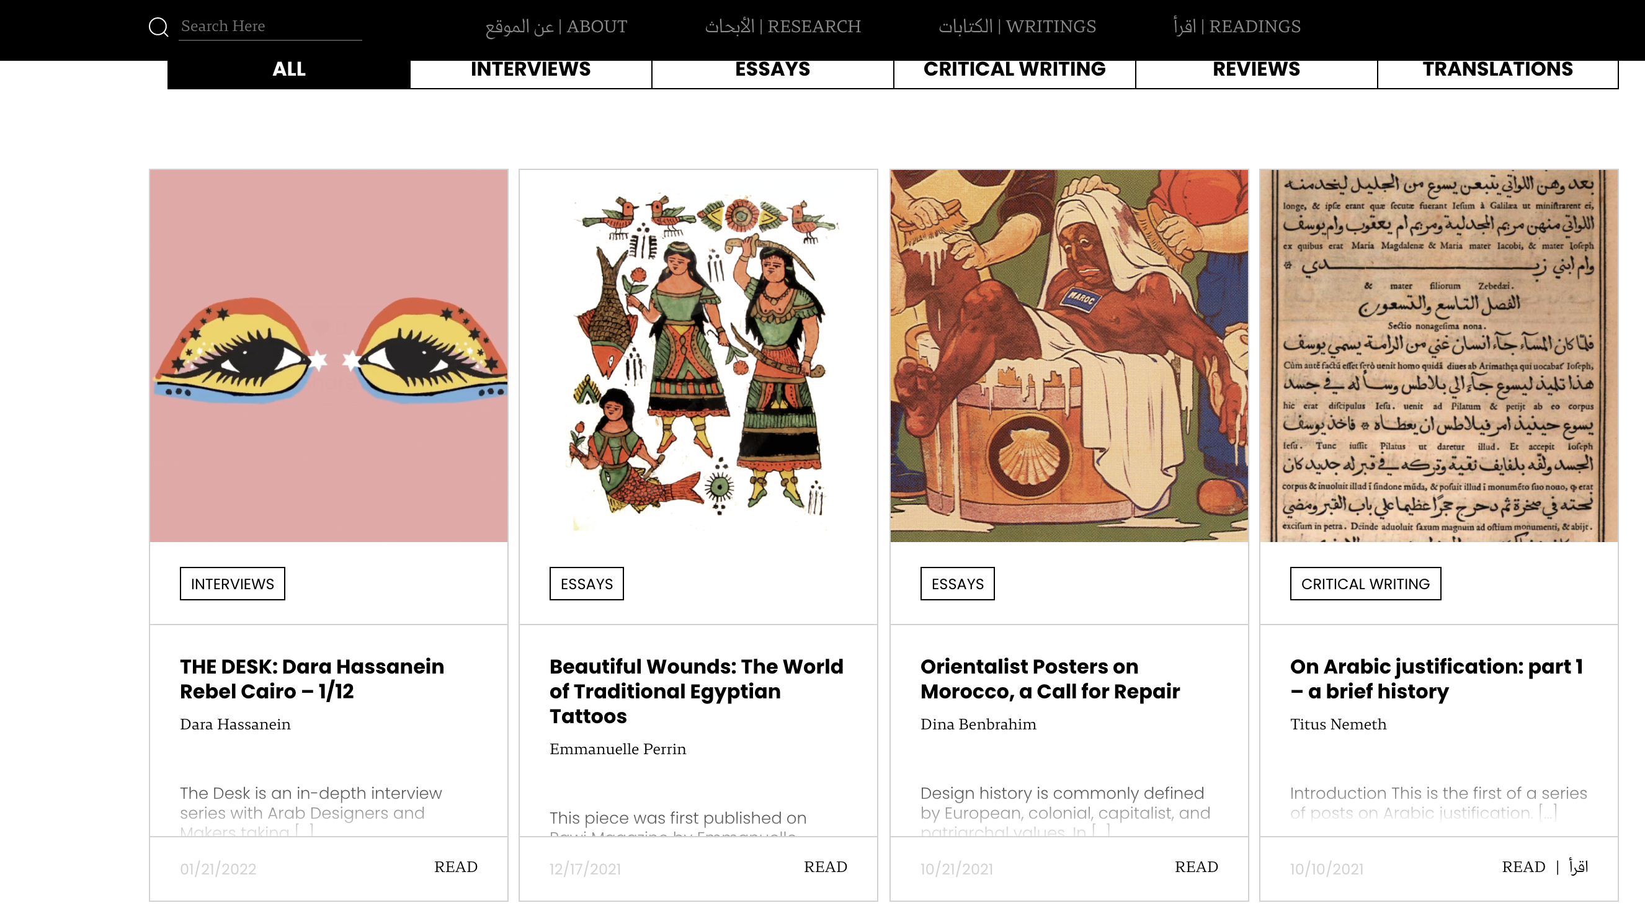Image resolution: width=1645 pixels, height=908 pixels.
Task: Click the Arabic اقرأ link on last card
Action: click(1579, 866)
